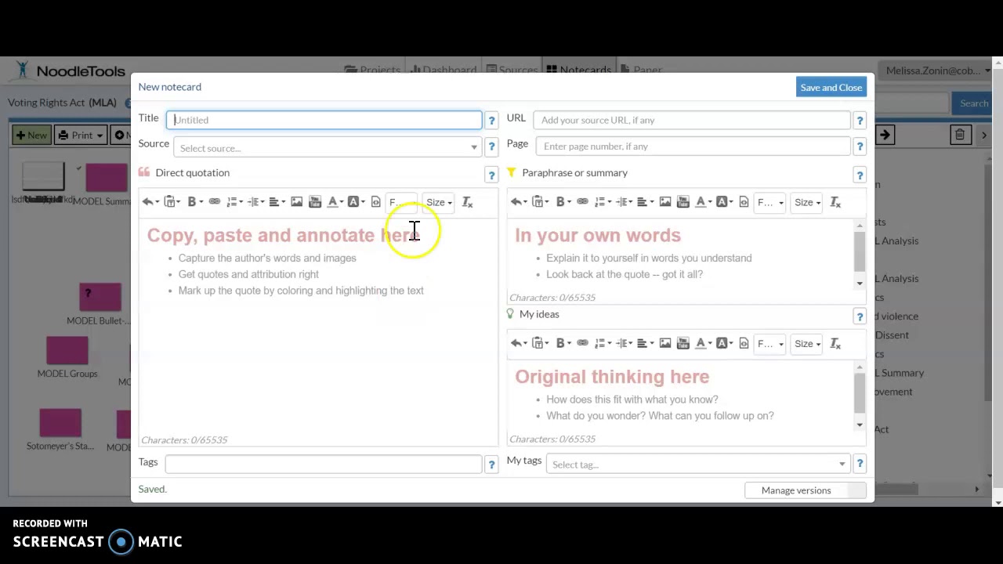Open font Size dropdown in Paraphrase toolbar

(807, 202)
